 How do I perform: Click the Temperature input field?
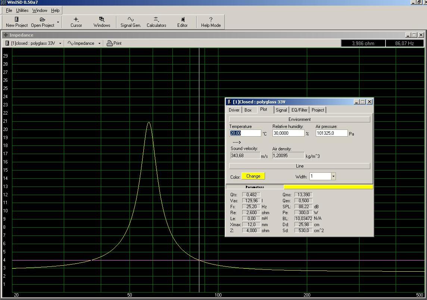[x=245, y=133]
